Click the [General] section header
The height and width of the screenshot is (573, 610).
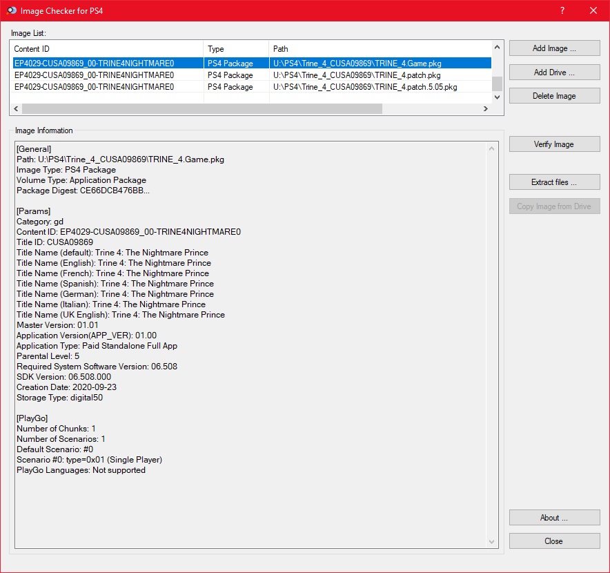(34, 149)
